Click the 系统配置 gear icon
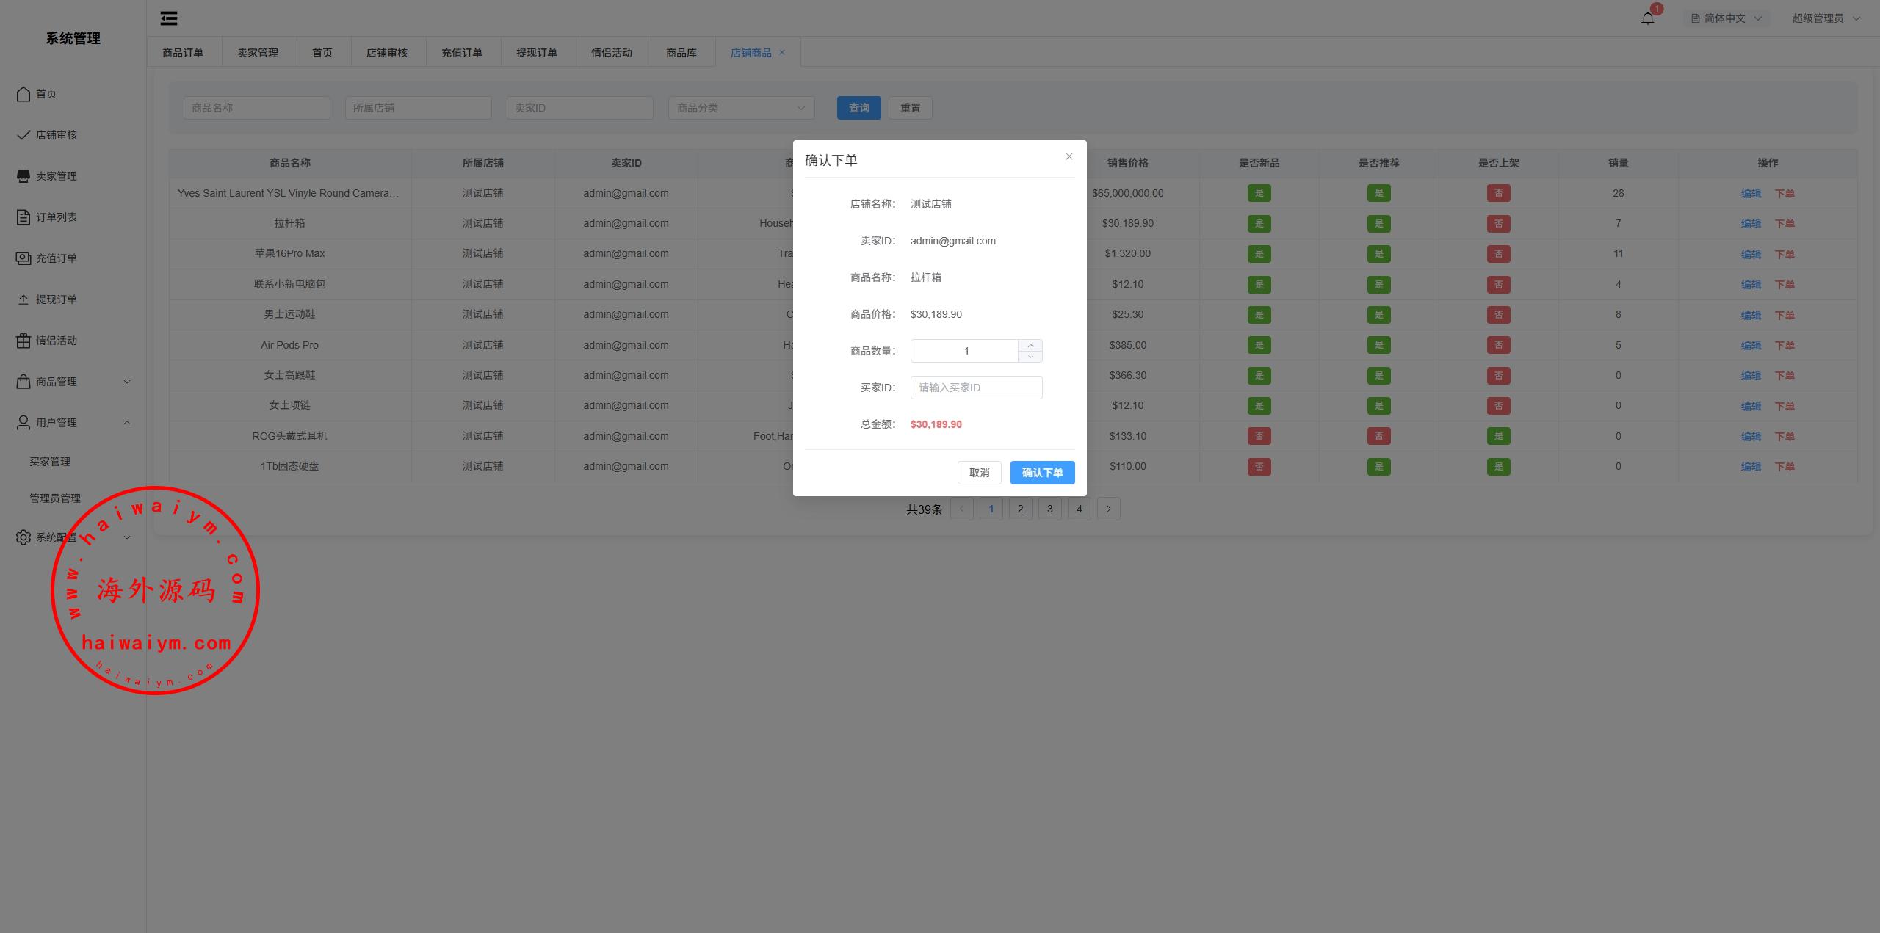This screenshot has height=933, width=1880. pos(23,537)
